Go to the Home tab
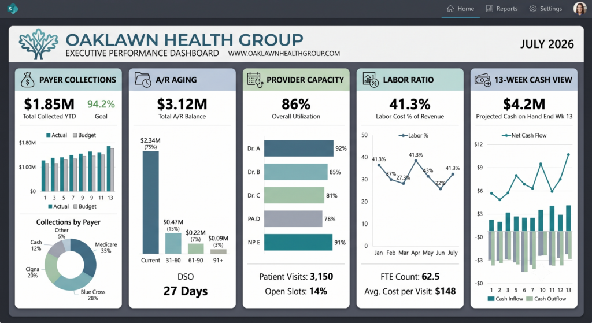The image size is (592, 323). coord(460,9)
